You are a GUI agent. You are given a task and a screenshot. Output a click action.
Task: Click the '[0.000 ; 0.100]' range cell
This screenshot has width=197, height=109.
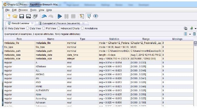click(x=146, y=103)
